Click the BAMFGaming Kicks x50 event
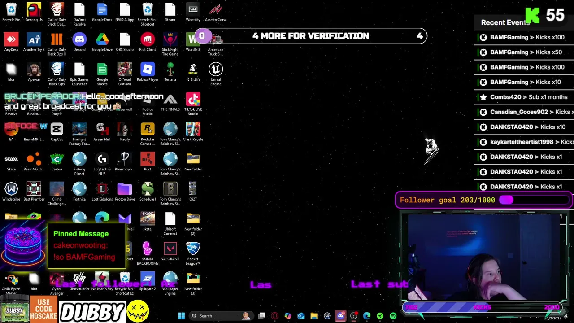Screen dimensions: 574x323 pos(525,52)
